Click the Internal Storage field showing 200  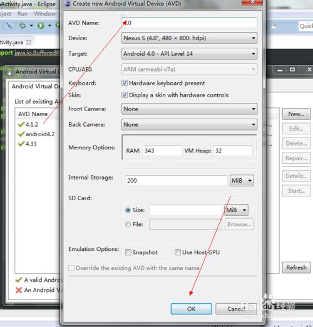click(176, 180)
